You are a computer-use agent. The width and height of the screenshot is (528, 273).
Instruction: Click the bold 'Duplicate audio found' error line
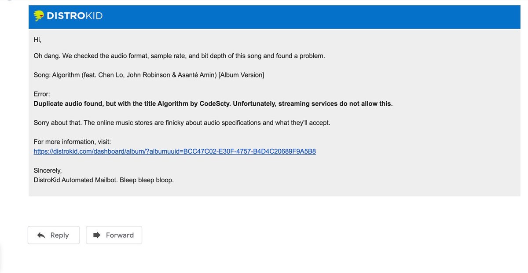[x=213, y=103]
